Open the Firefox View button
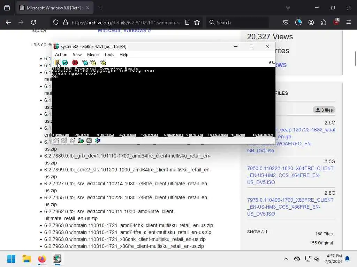The image size is (357, 267). 7,8
